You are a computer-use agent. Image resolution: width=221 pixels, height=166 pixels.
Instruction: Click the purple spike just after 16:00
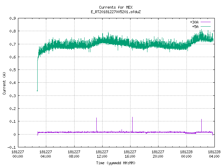pyautogui.click(x=132, y=124)
